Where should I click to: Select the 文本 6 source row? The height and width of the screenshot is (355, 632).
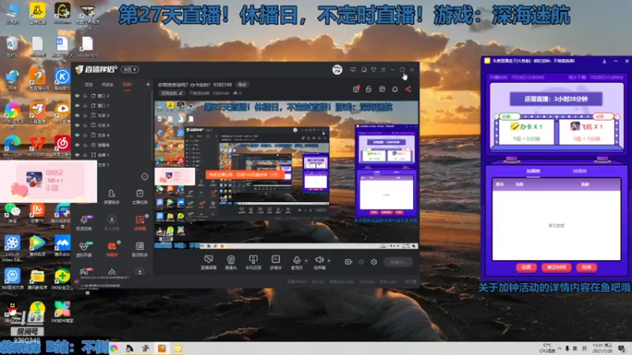112,125
